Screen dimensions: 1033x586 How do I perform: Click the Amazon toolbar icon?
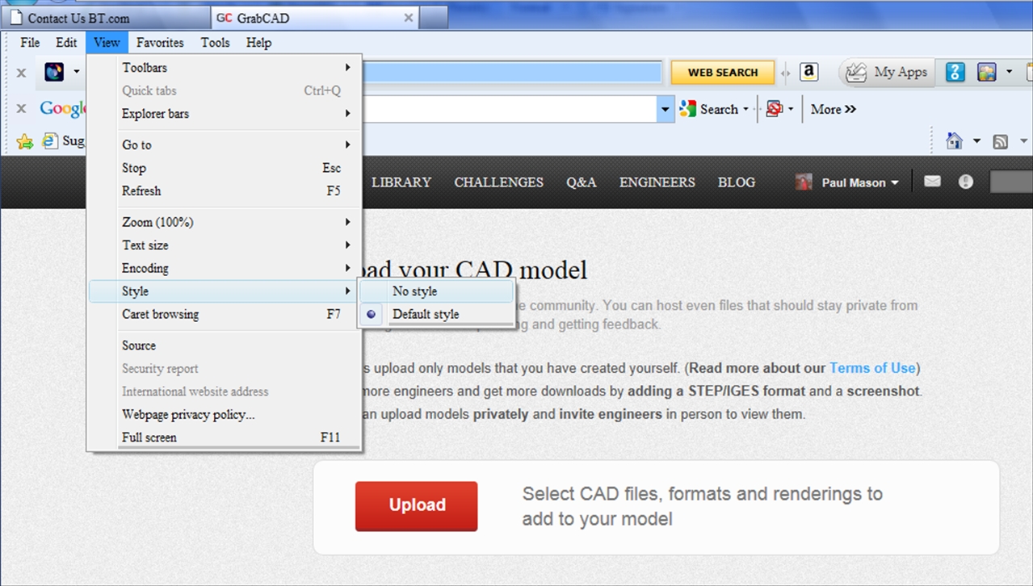tap(808, 72)
